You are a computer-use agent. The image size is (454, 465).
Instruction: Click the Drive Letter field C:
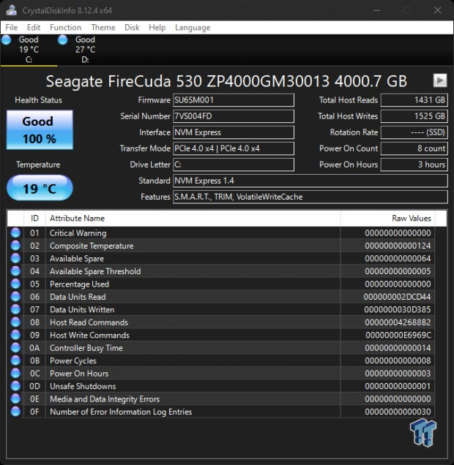click(234, 165)
